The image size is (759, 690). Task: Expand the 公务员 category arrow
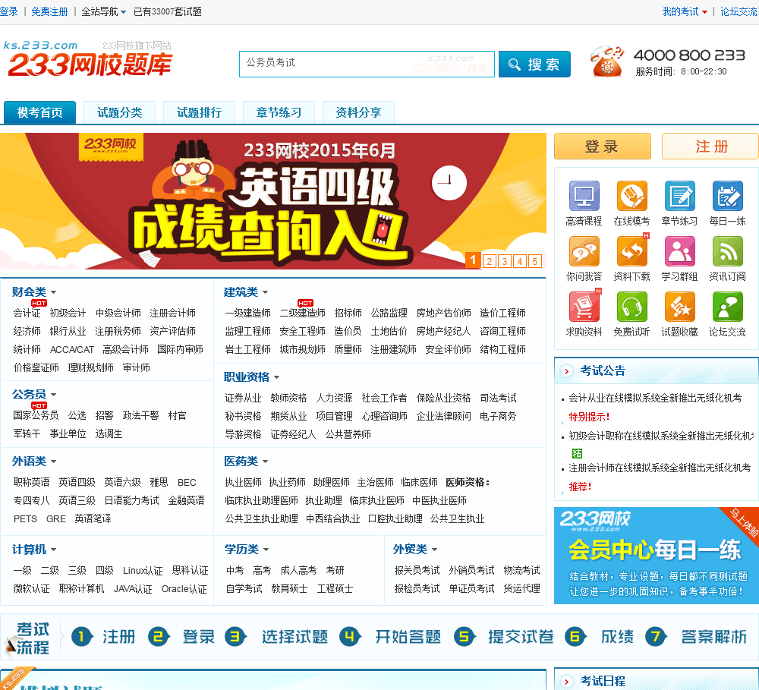pos(53,395)
